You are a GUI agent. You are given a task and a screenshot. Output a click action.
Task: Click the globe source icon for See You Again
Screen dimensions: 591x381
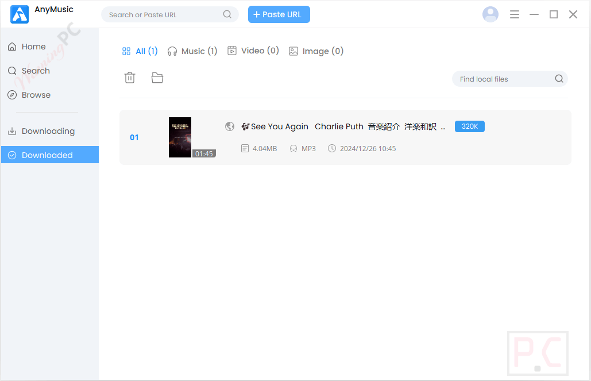(x=230, y=126)
